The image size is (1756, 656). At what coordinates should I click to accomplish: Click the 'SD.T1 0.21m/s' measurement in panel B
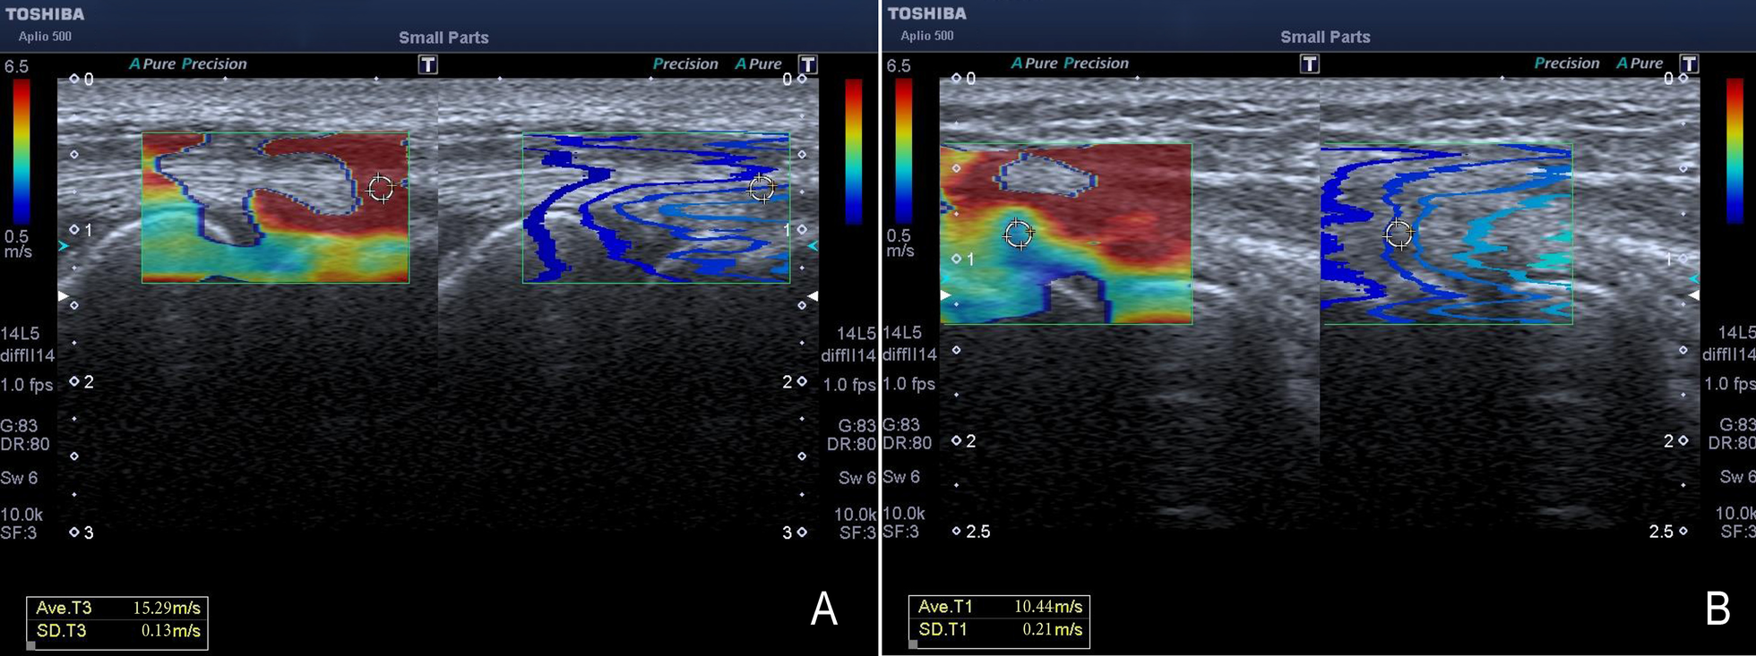(x=999, y=630)
